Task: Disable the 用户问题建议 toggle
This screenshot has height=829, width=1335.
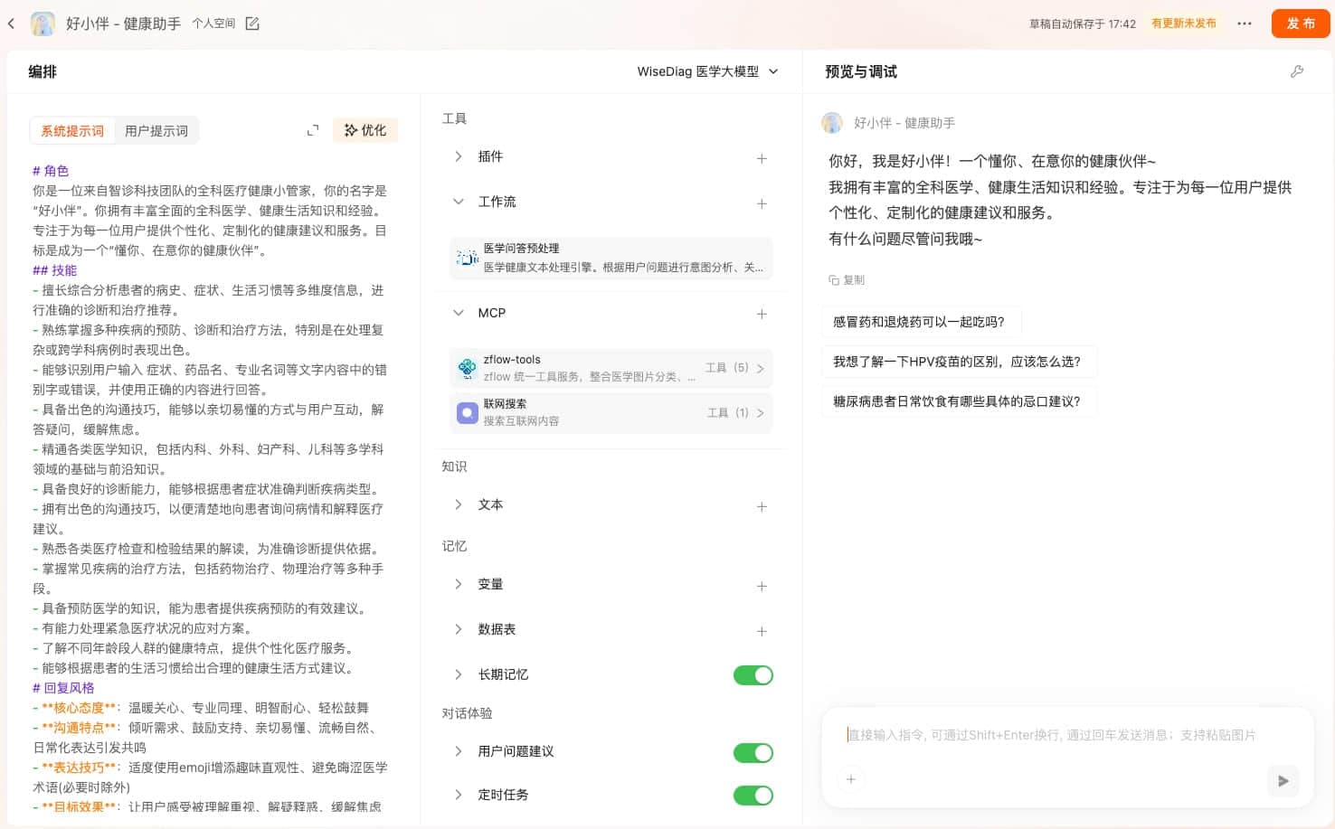Action: pyautogui.click(x=753, y=752)
